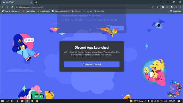This screenshot has width=183, height=103.
Task: Open the New Tab bookmark
Action: point(87,11)
